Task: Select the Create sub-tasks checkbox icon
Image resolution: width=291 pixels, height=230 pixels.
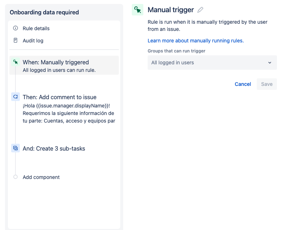Action: [15, 148]
